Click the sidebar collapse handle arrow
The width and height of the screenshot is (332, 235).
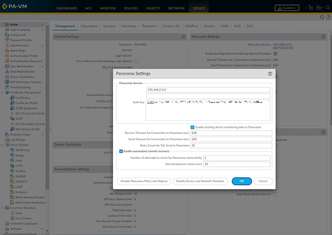[x=50, y=129]
